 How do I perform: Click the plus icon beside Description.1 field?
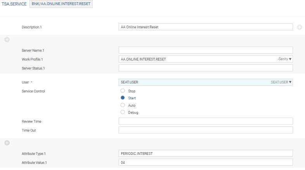(299, 27)
